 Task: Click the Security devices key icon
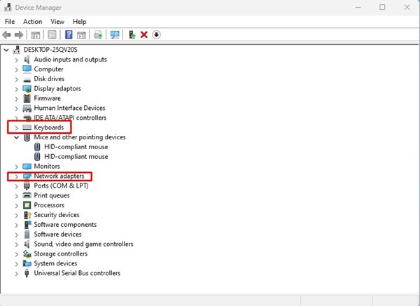point(27,215)
